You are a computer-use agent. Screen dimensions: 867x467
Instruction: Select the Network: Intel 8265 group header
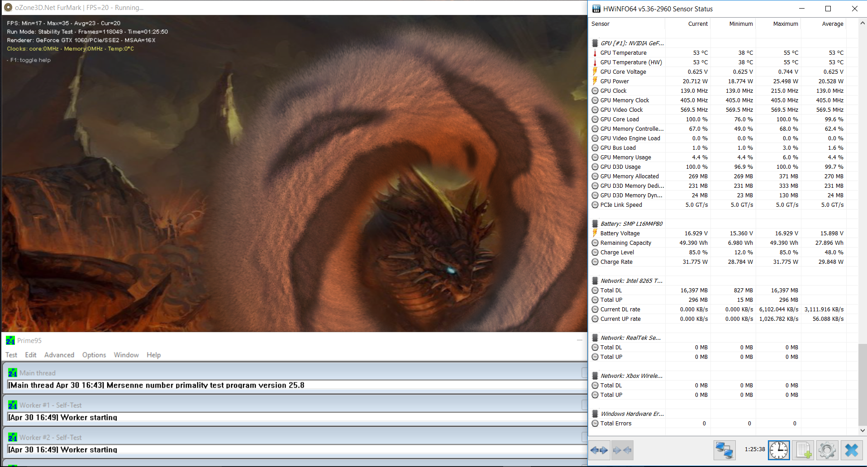coord(723,281)
